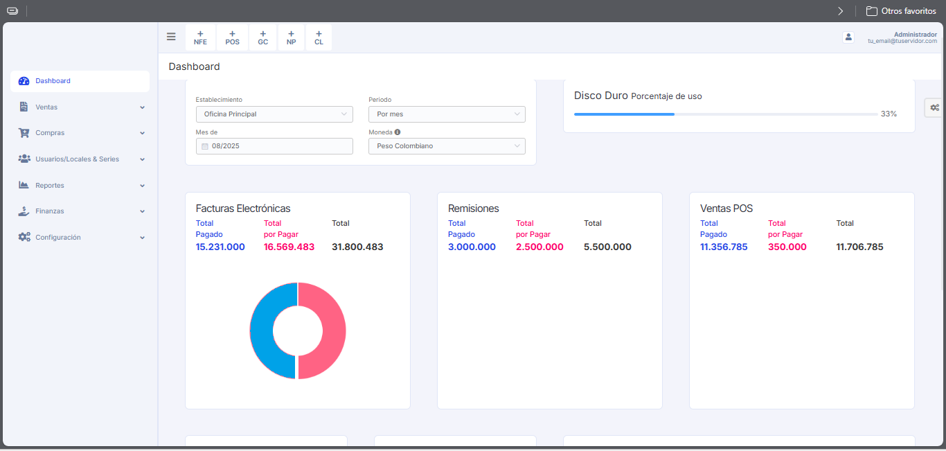
Task: Open Otros favoritos in the bookmarks bar
Action: pyautogui.click(x=900, y=10)
